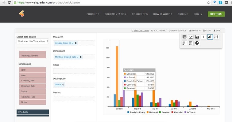Go forward in the browser
This screenshot has height=122, width=232.
[x=4, y=2]
